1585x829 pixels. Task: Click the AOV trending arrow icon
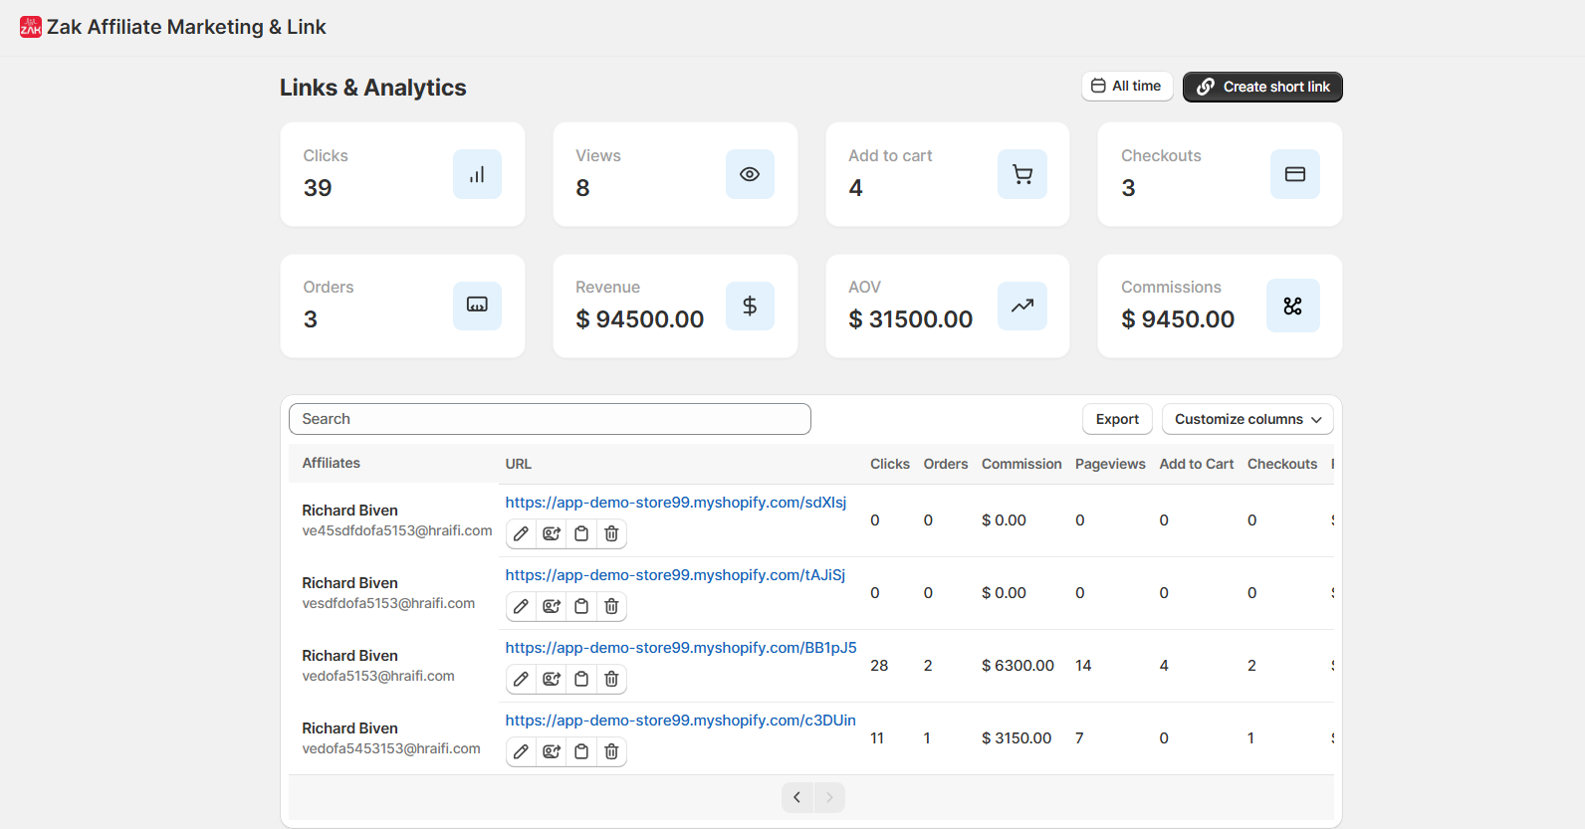pos(1022,306)
